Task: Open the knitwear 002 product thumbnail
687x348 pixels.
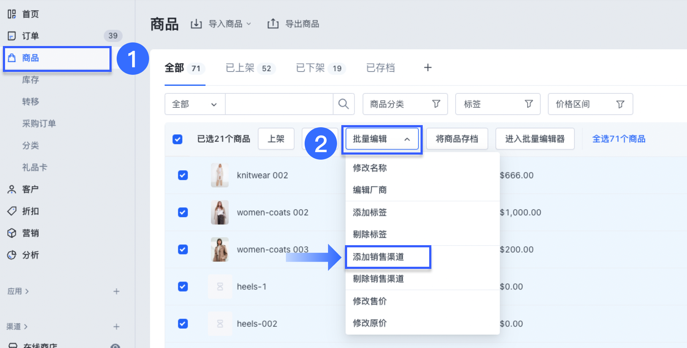Action: pos(220,175)
